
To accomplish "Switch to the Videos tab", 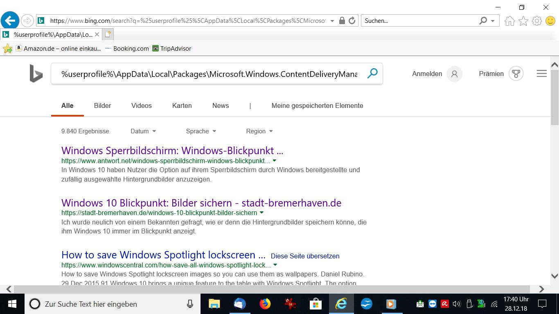I will [x=142, y=105].
